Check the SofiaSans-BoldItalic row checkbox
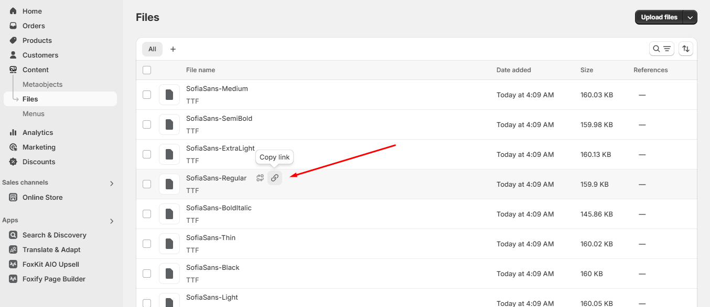This screenshot has height=307, width=710. pos(147,214)
